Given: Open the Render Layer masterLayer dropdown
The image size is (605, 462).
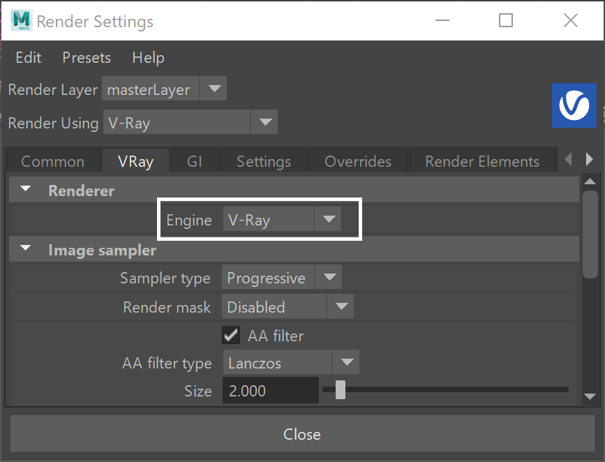Looking at the screenshot, I should 164,89.
